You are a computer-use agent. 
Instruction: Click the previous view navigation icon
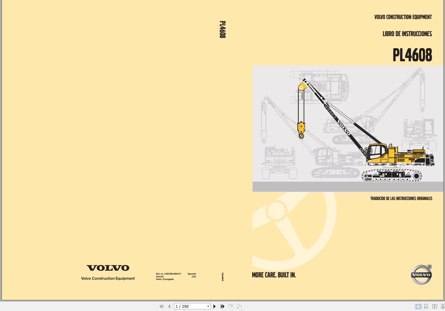[231, 306]
